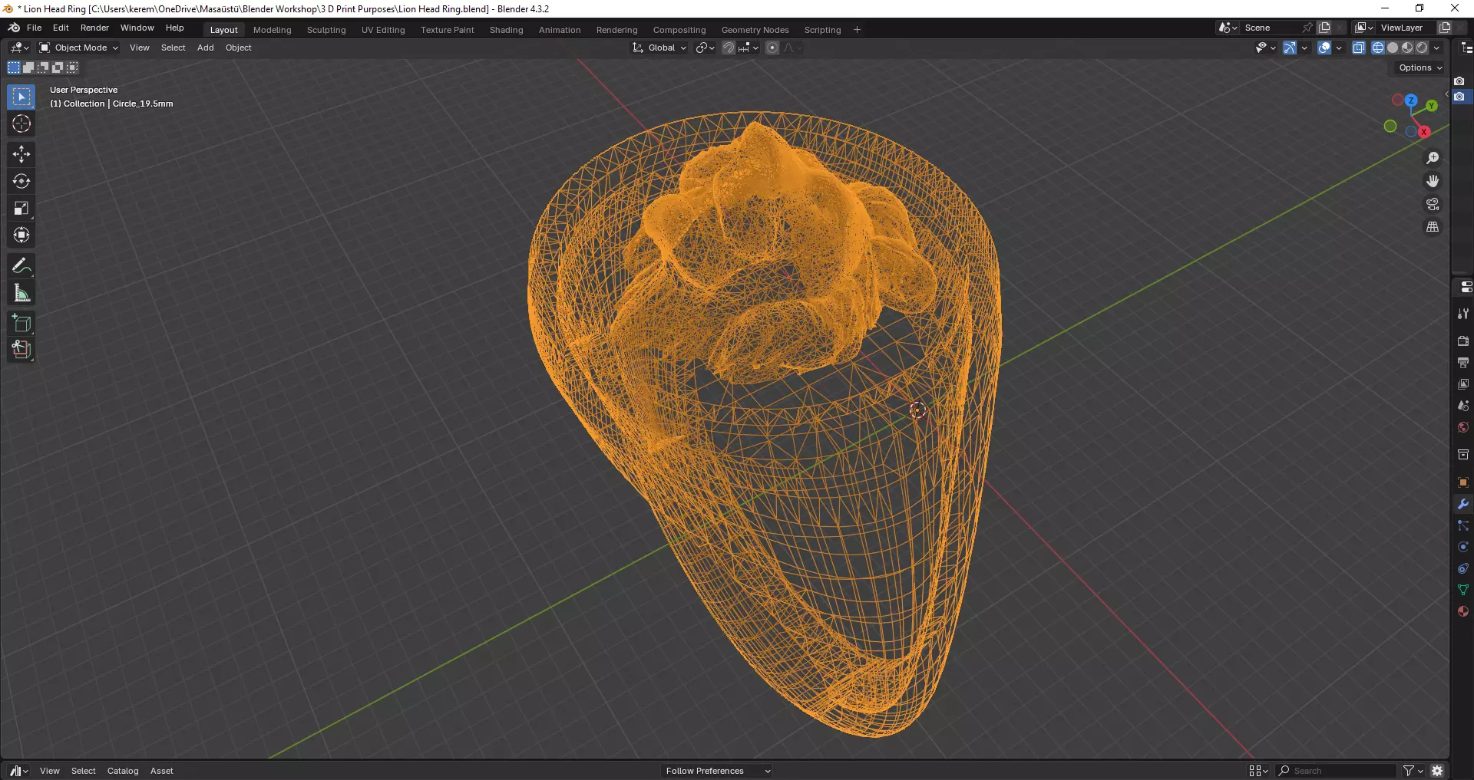Open the overlays options dropdown arrow
Screen dimensions: 1474x780
[1339, 48]
